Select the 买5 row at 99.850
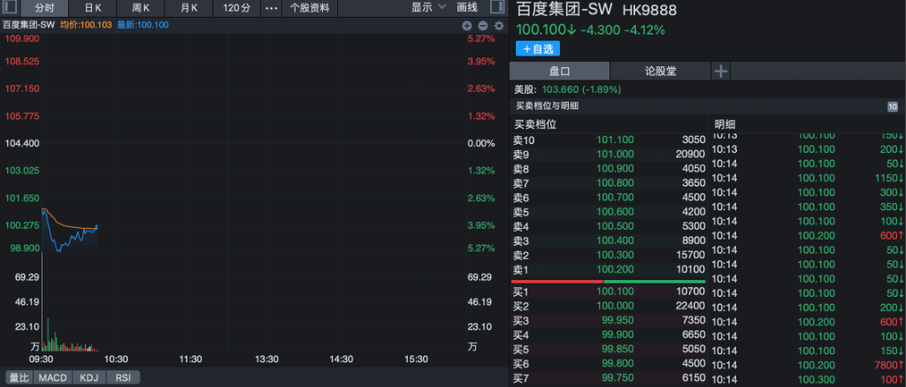Viewport: 906px width, 387px height. pos(609,349)
